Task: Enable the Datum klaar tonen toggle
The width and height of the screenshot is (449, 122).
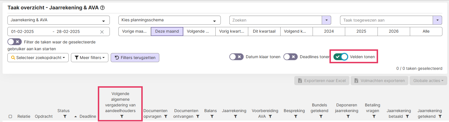Action: tap(237, 57)
